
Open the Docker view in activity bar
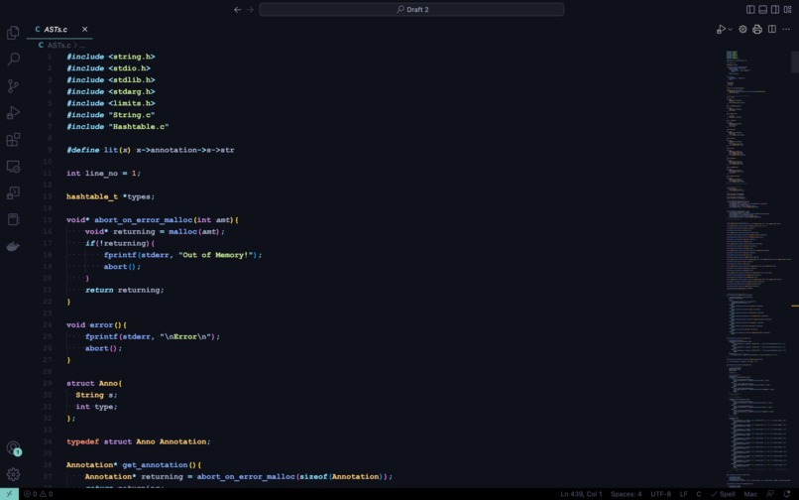13,246
